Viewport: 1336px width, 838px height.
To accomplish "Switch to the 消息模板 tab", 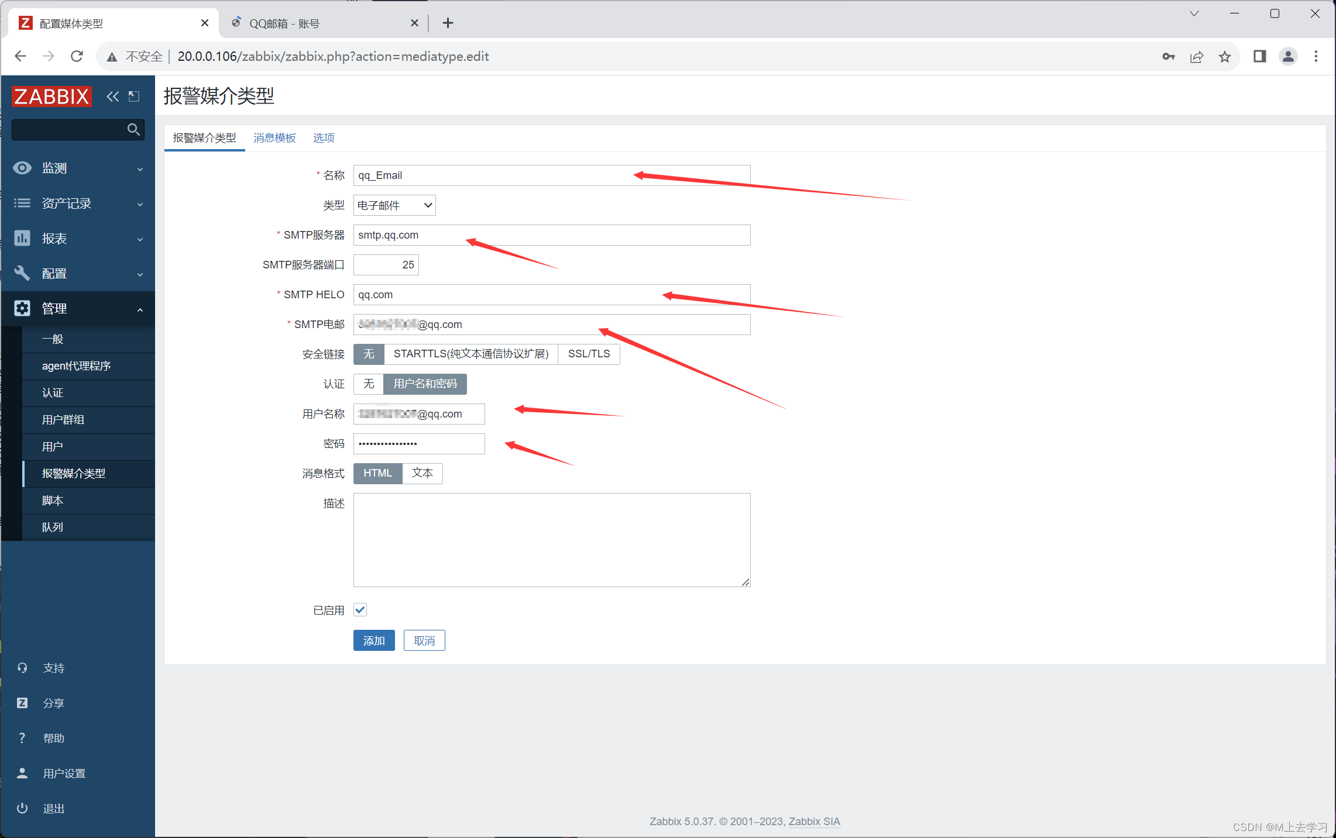I will [274, 138].
